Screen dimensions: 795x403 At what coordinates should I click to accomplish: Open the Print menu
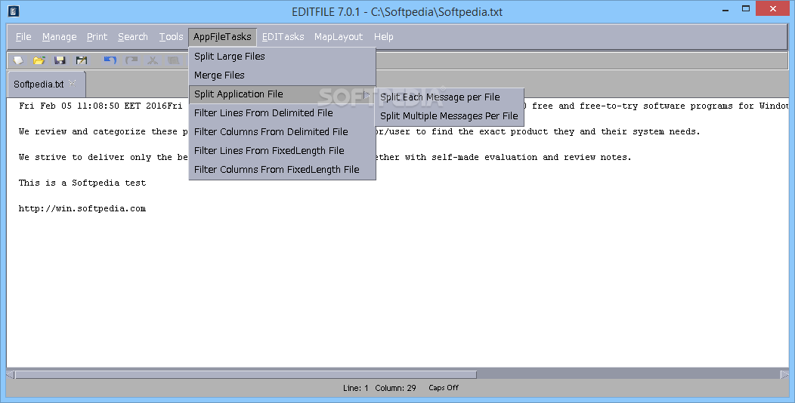97,36
